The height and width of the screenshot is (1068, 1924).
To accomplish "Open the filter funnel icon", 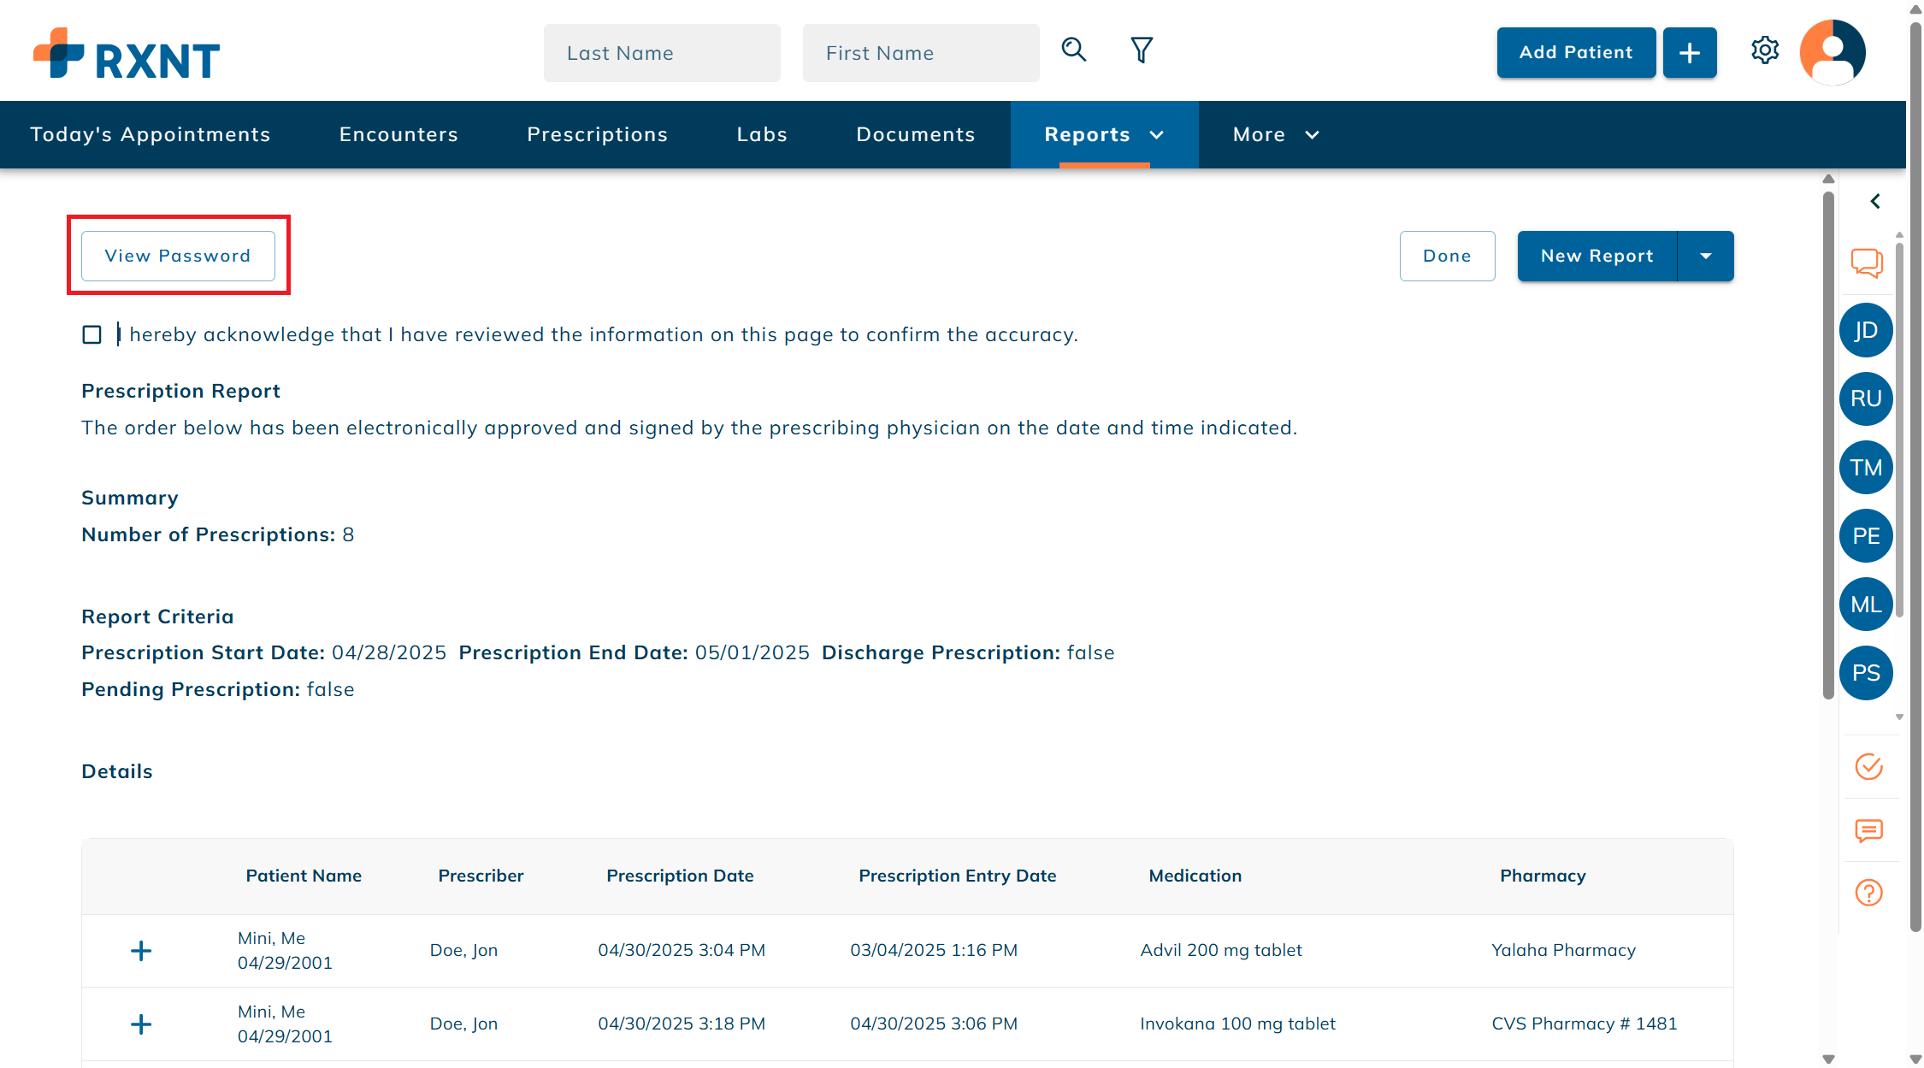I will [1142, 50].
